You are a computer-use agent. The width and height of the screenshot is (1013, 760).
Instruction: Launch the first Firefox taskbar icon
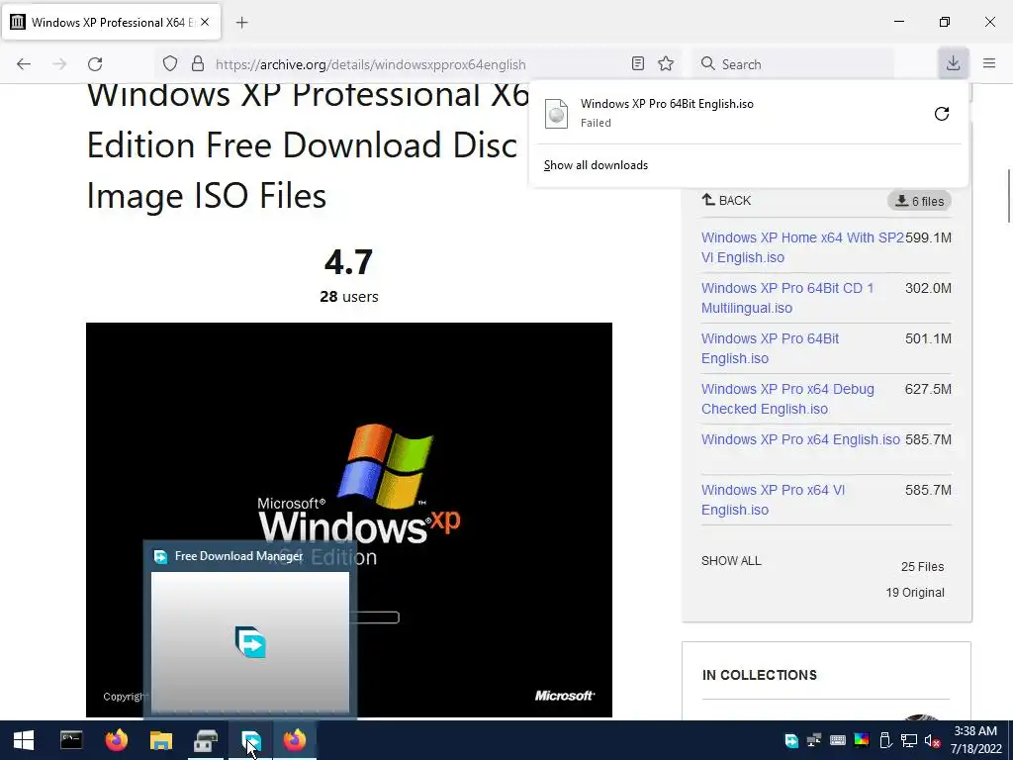(117, 740)
